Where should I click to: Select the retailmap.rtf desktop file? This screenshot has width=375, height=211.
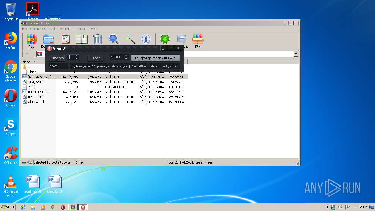(33, 184)
